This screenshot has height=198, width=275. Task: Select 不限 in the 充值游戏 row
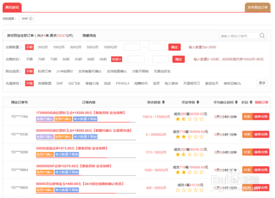(x=29, y=83)
